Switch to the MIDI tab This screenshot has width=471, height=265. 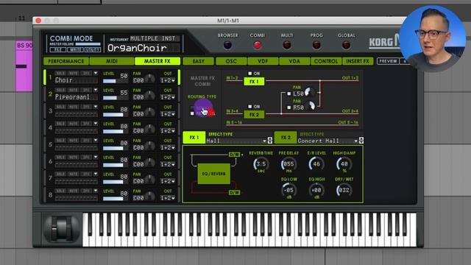112,61
